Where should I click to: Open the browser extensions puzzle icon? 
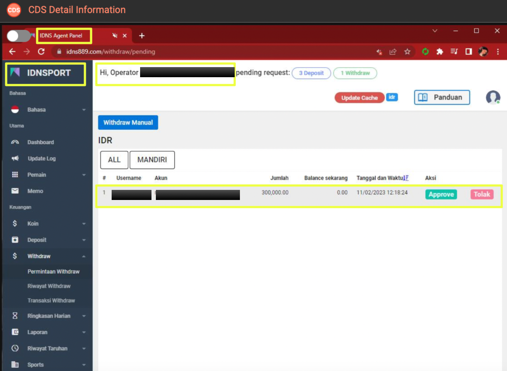point(440,52)
